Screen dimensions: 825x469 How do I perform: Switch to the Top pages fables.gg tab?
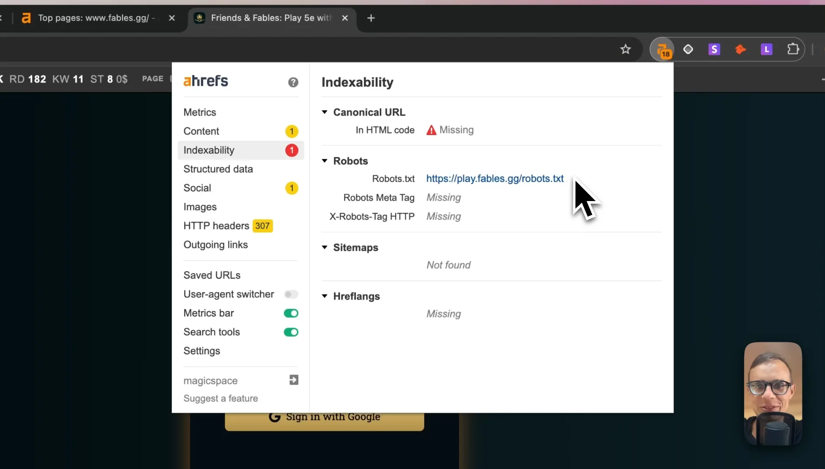(x=97, y=18)
